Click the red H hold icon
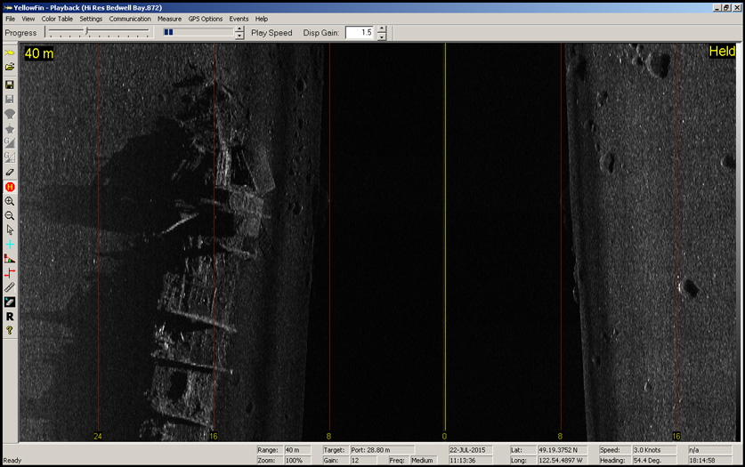745x467 pixels. (x=10, y=187)
